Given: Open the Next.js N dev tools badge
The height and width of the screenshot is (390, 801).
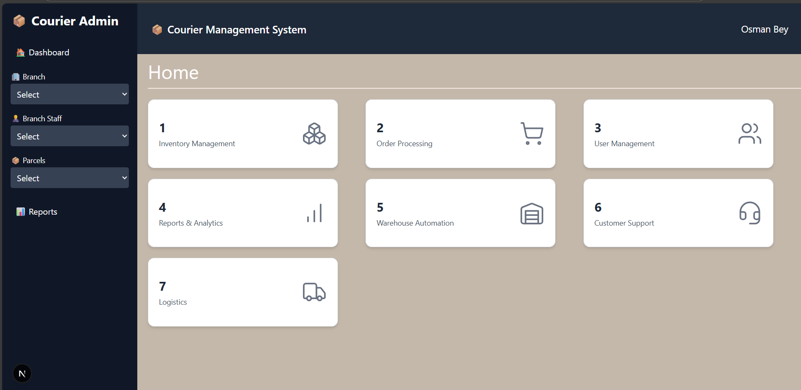Looking at the screenshot, I should coord(22,374).
